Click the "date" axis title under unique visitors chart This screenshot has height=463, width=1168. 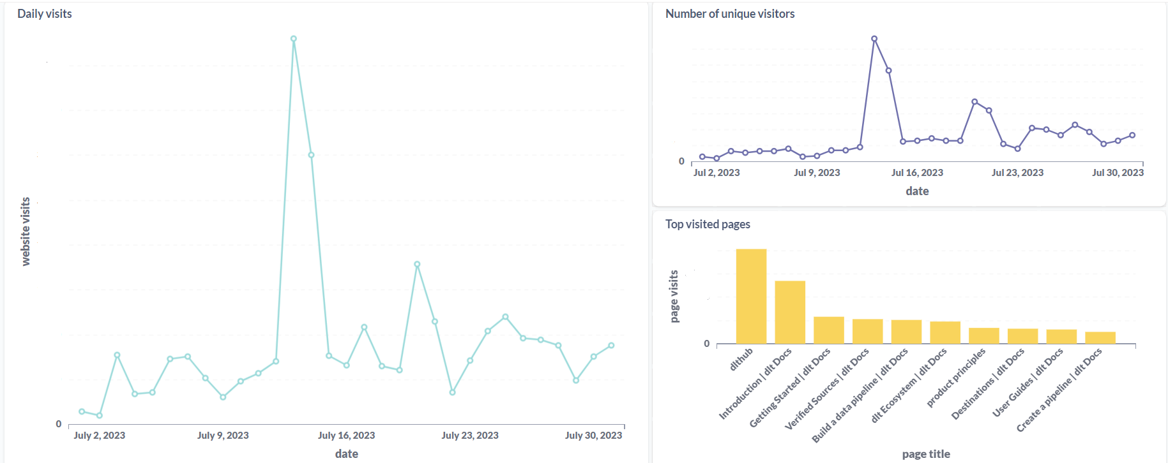pos(917,191)
